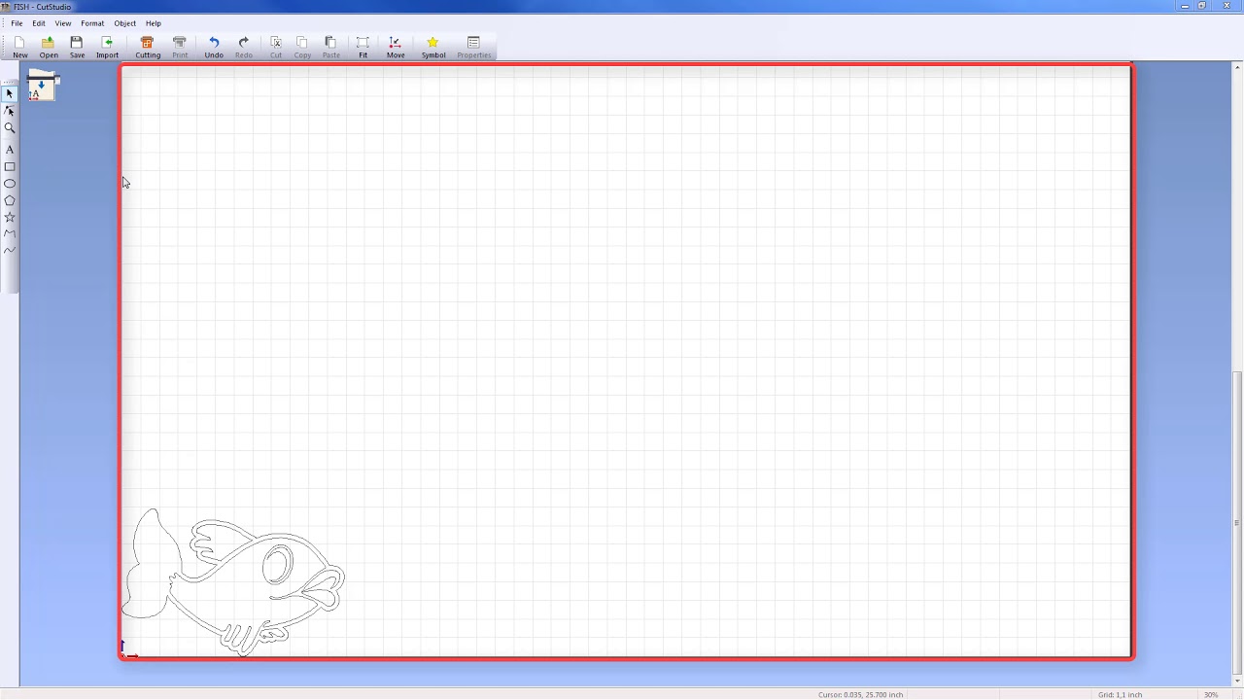
Task: Open the File menu
Action: (x=17, y=23)
